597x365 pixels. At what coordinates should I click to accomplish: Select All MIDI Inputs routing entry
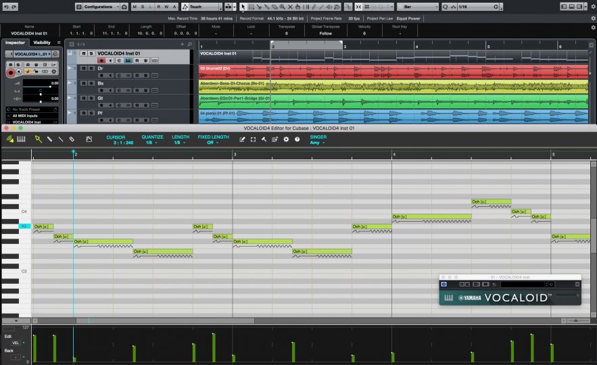tap(32, 116)
